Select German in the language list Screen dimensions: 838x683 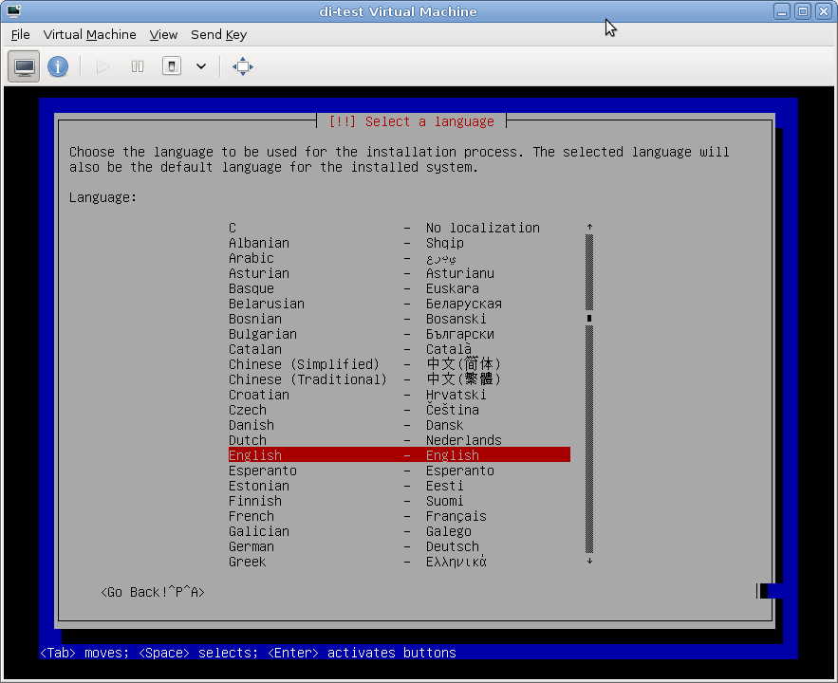click(400, 546)
